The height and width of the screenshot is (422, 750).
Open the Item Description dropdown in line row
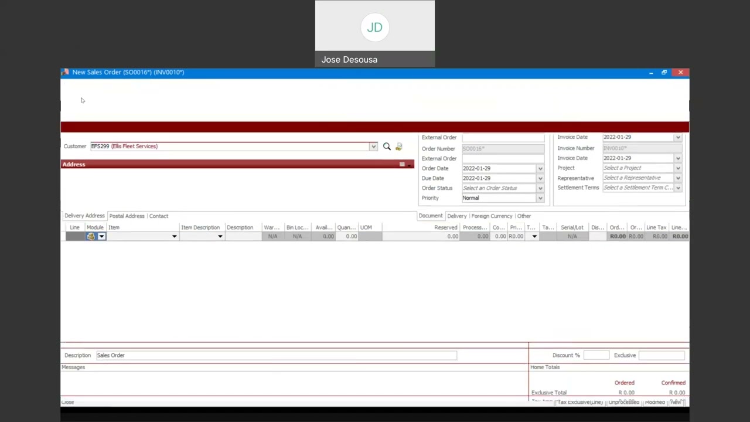click(220, 236)
